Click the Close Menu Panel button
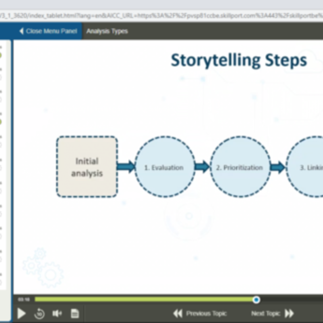 pyautogui.click(x=48, y=31)
